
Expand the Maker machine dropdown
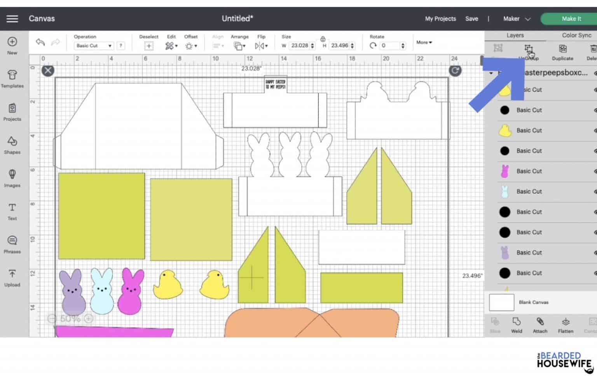click(x=517, y=19)
